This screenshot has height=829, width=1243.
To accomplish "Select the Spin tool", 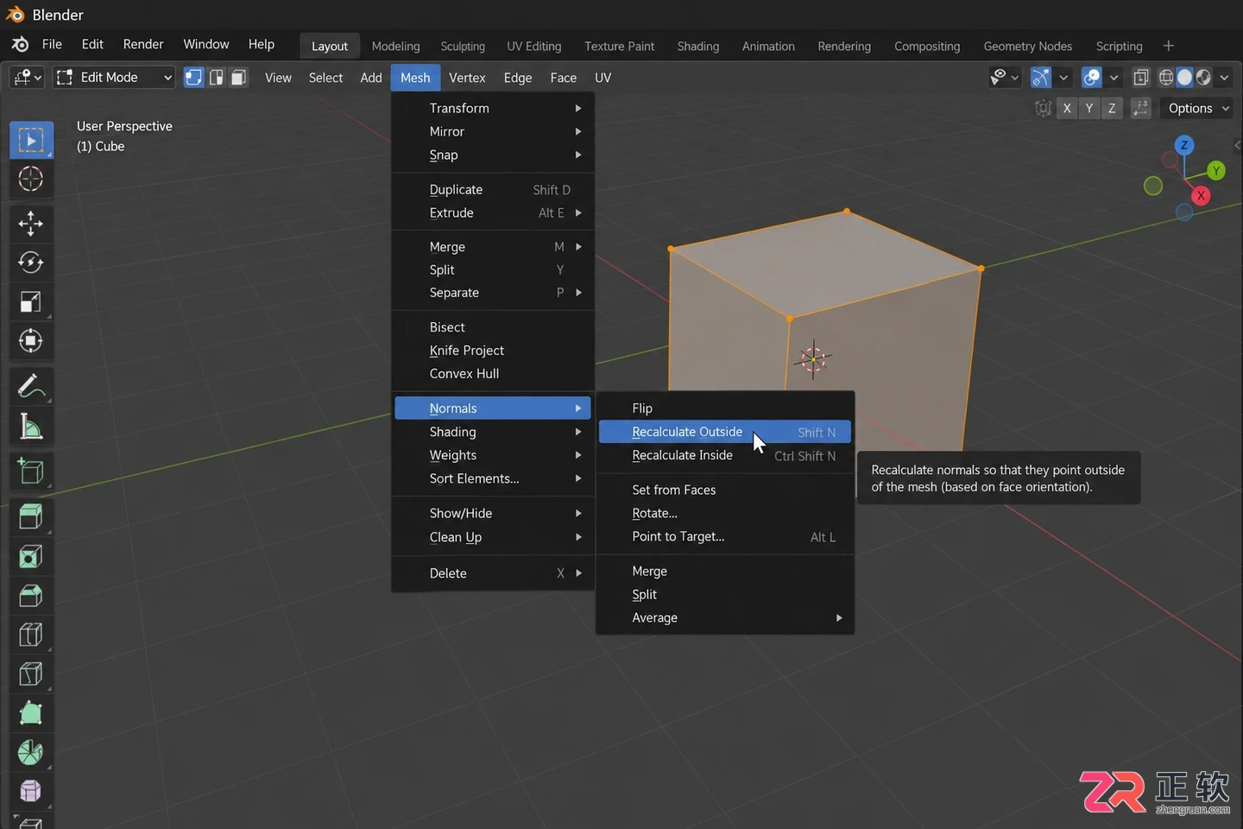I will [x=31, y=751].
